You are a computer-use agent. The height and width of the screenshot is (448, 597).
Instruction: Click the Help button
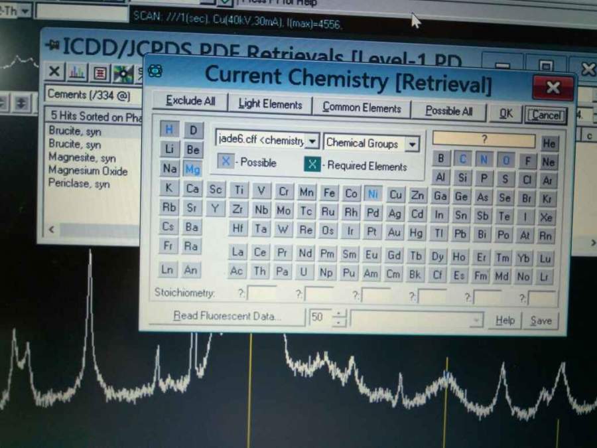505,321
